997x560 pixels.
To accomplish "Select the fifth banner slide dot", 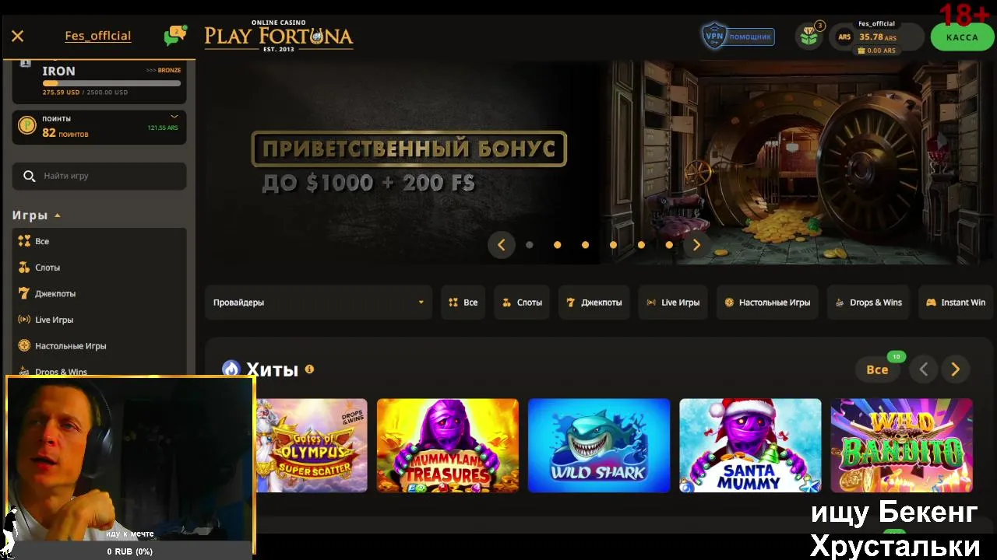I will (x=641, y=245).
